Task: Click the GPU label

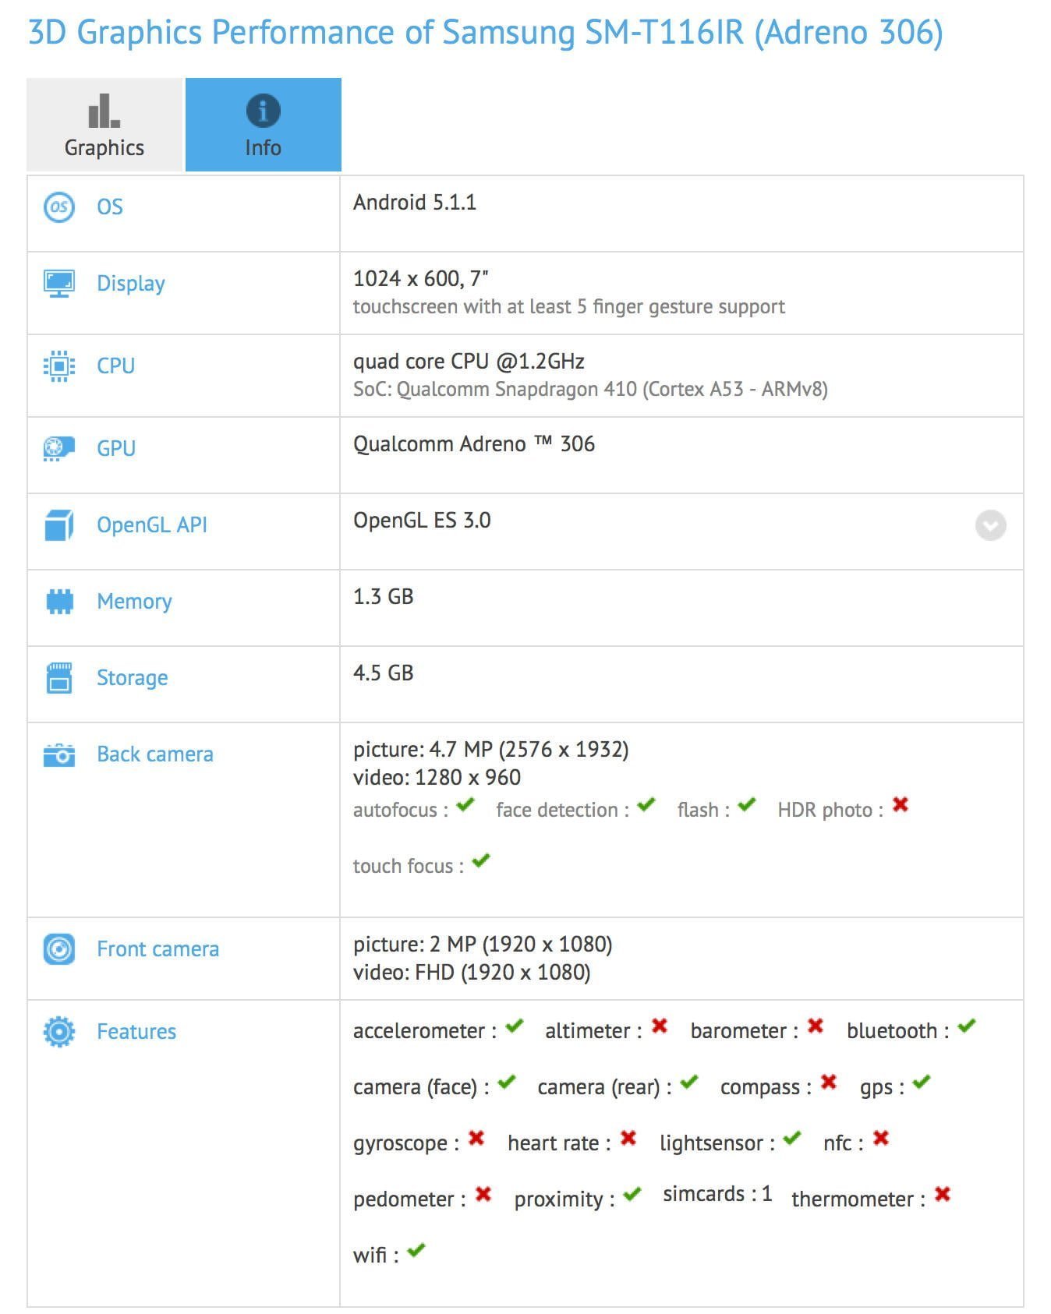Action: click(116, 448)
